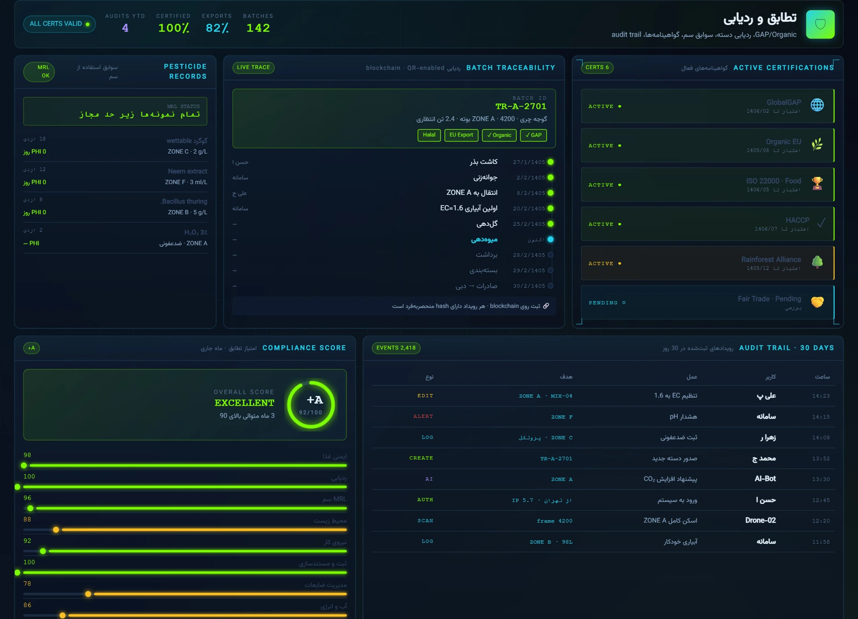The height and width of the screenshot is (619, 858).
Task: Click the Fair Trade handshake icon
Action: click(817, 302)
